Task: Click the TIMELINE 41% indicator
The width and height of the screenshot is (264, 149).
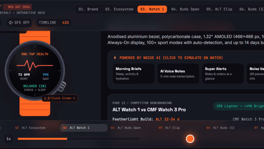Action: (54, 23)
